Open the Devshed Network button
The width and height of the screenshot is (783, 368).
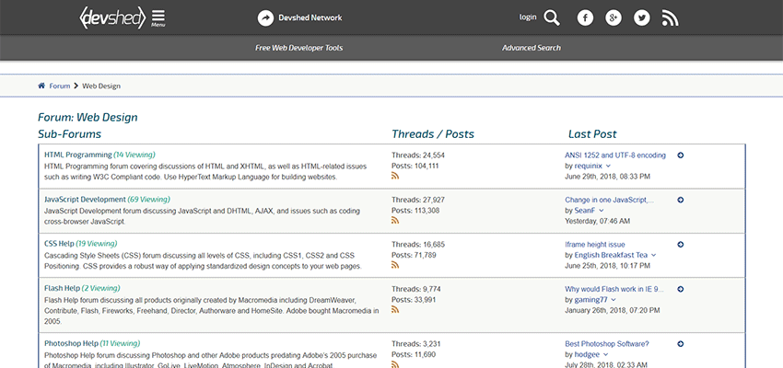tap(299, 17)
